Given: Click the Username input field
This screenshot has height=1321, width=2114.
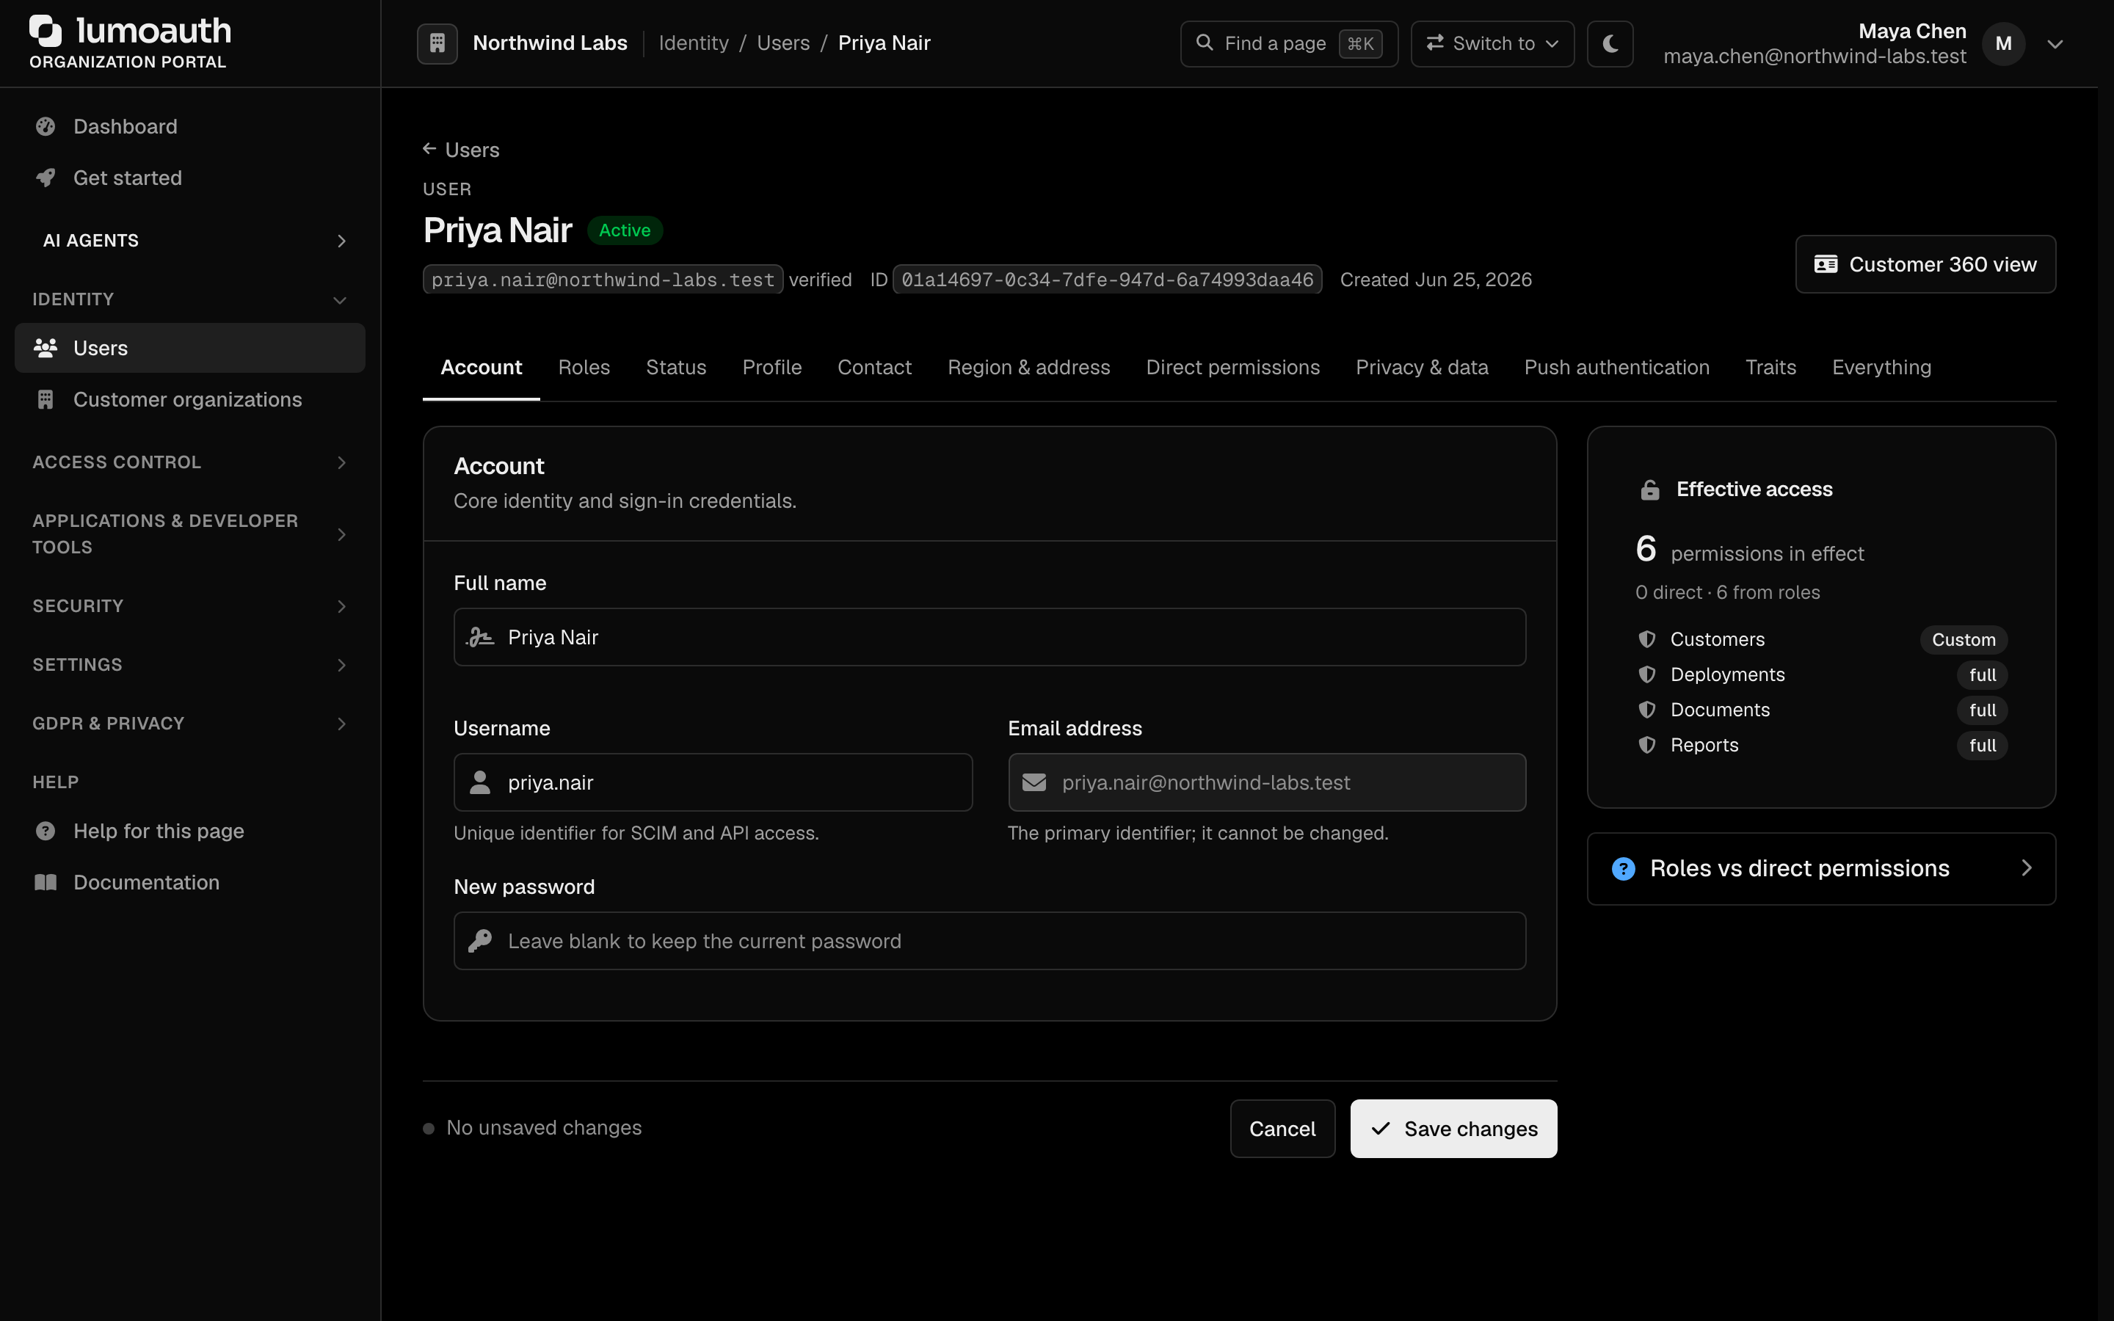Looking at the screenshot, I should 712,783.
